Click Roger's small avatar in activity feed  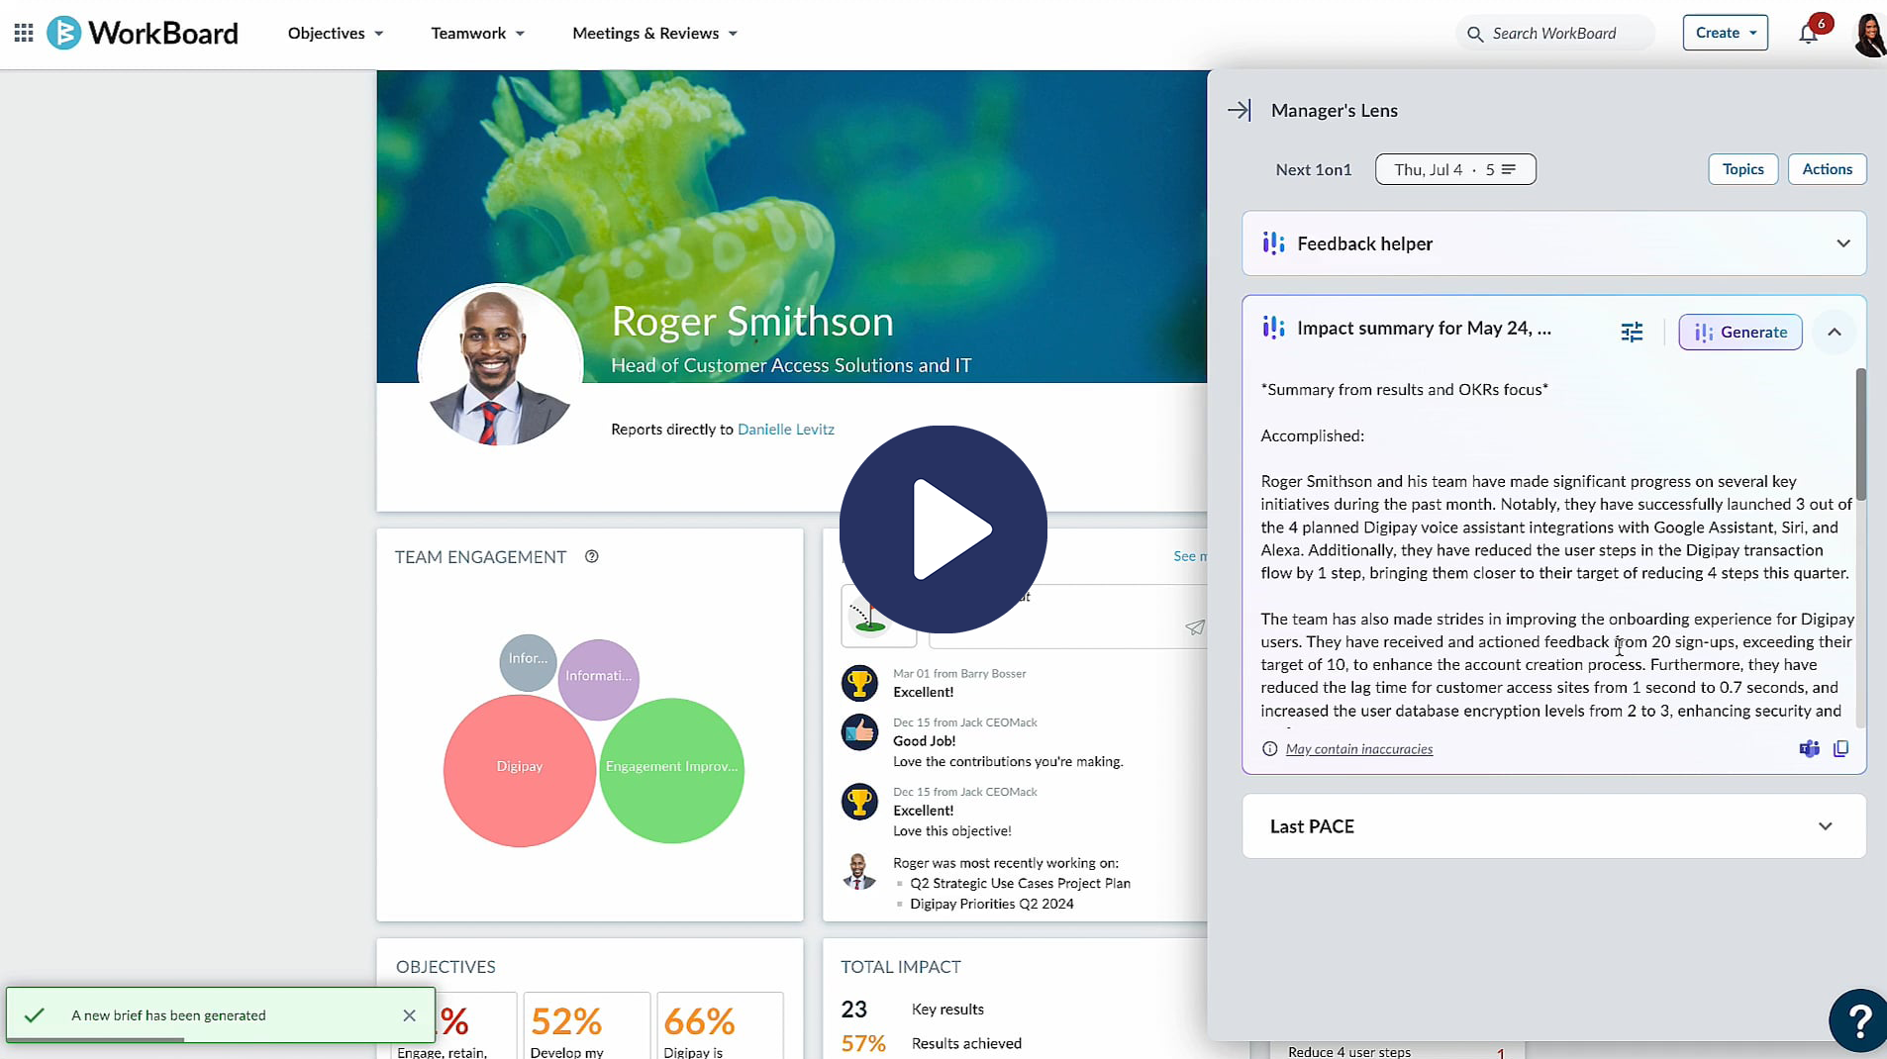click(858, 871)
